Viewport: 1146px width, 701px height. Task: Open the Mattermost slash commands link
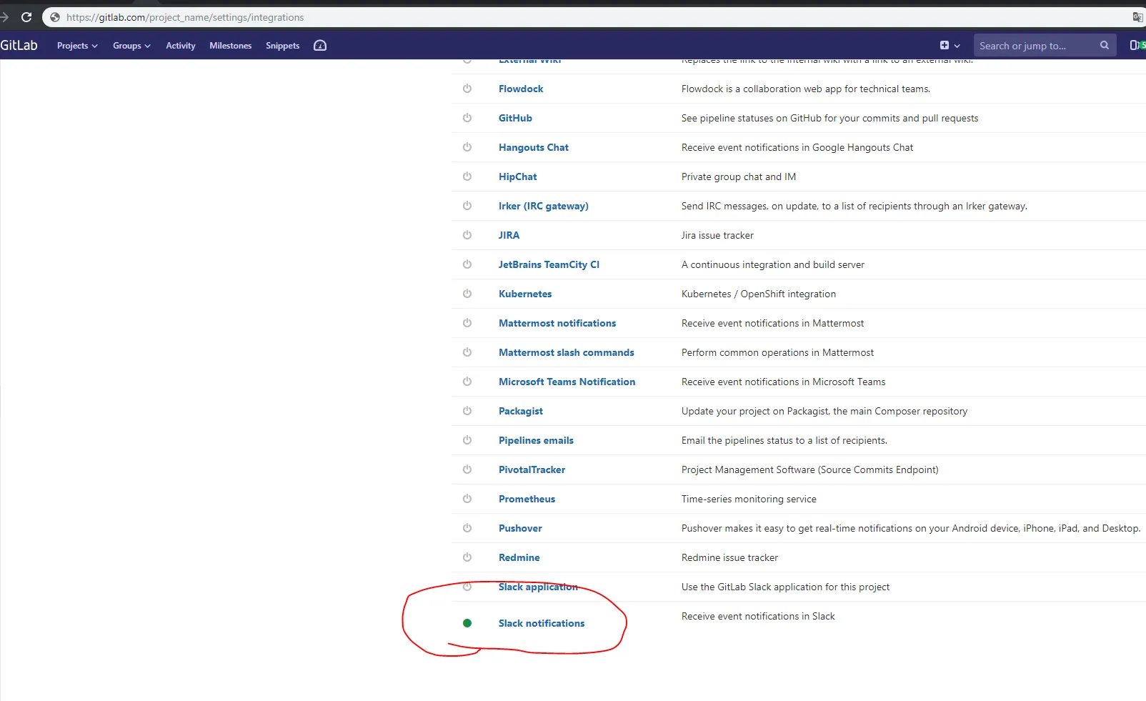(567, 352)
